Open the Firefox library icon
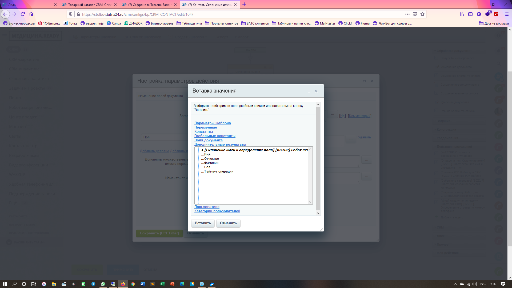The image size is (512, 288). [x=462, y=14]
